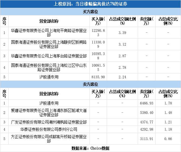Click the ratio value 2.87
Screen dimensions: 181x152
[122, 56]
